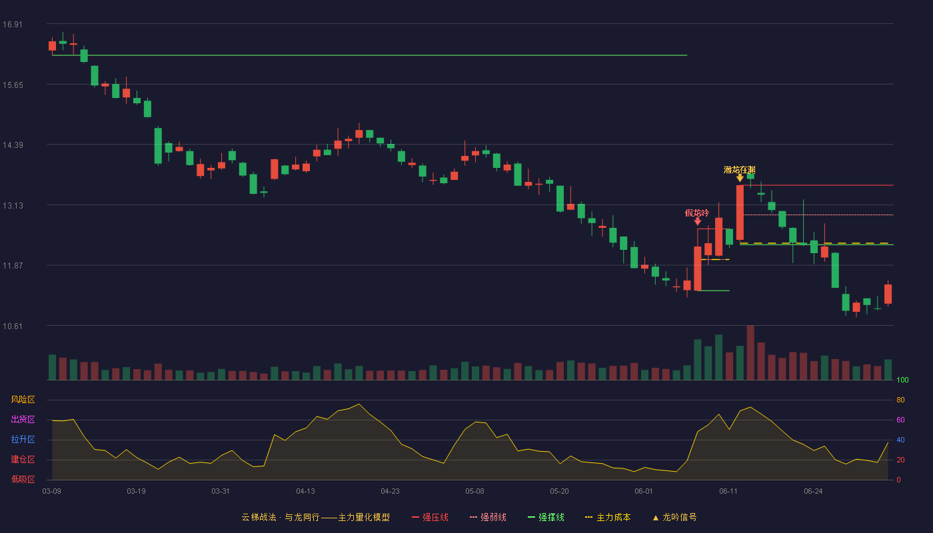Click the 建仓区 zone label
The image size is (933, 533).
pyautogui.click(x=23, y=460)
